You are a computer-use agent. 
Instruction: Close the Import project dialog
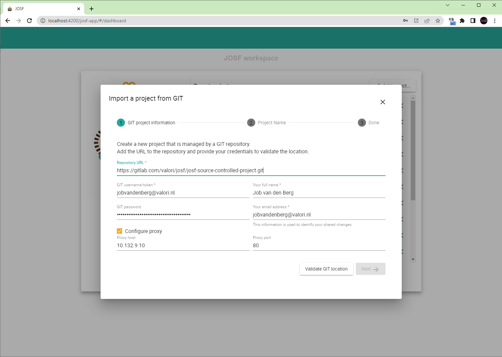point(382,102)
